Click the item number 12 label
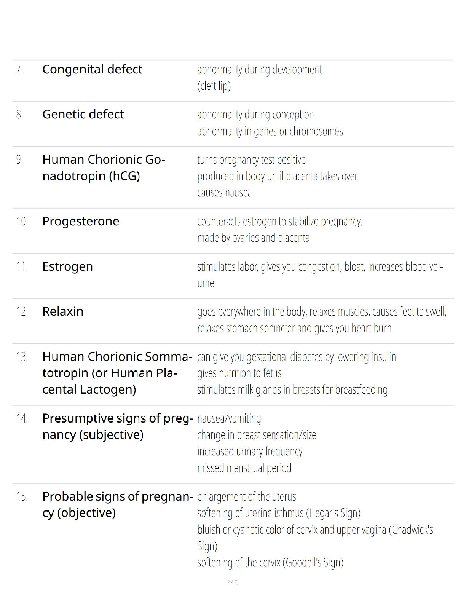 (x=22, y=312)
